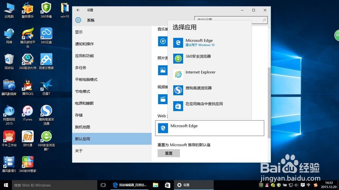
Task: Open File Explorer from the taskbar
Action: point(156,185)
